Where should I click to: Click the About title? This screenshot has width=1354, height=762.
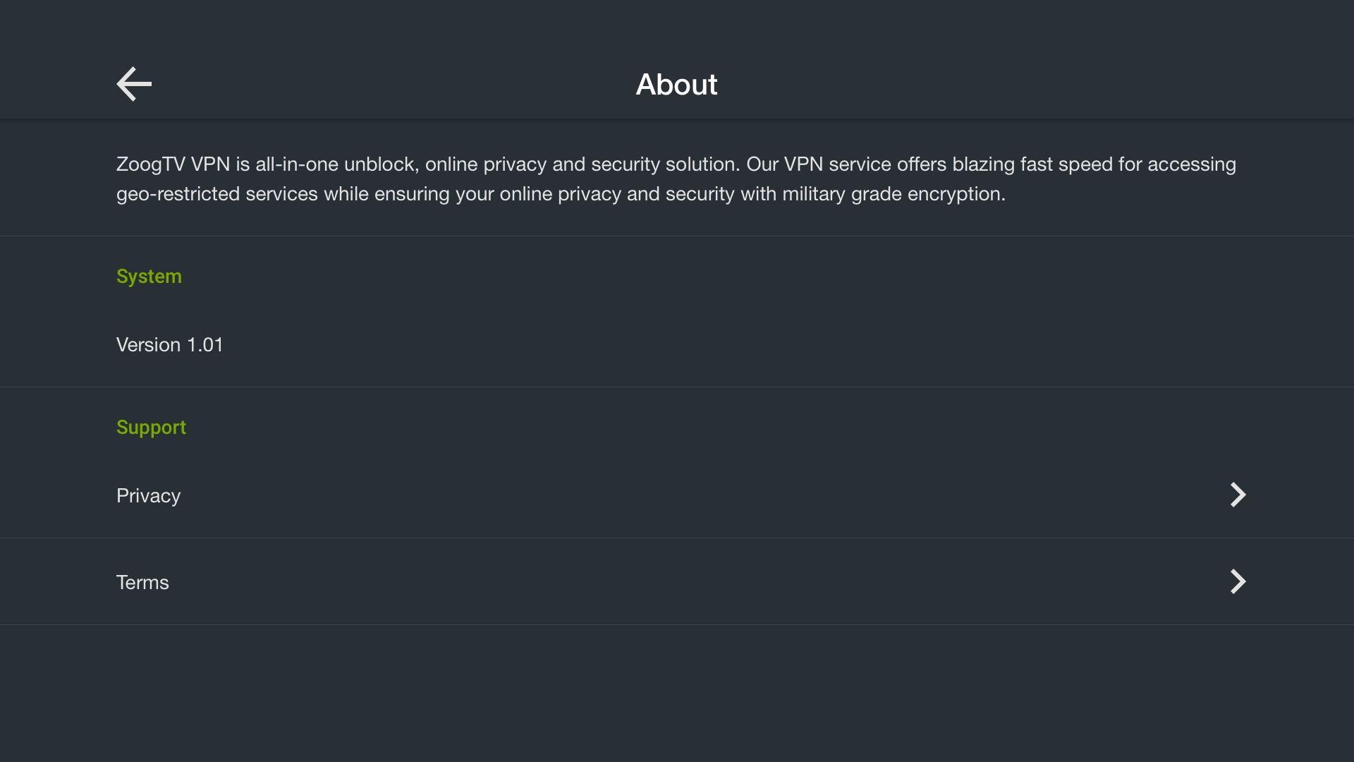point(676,84)
